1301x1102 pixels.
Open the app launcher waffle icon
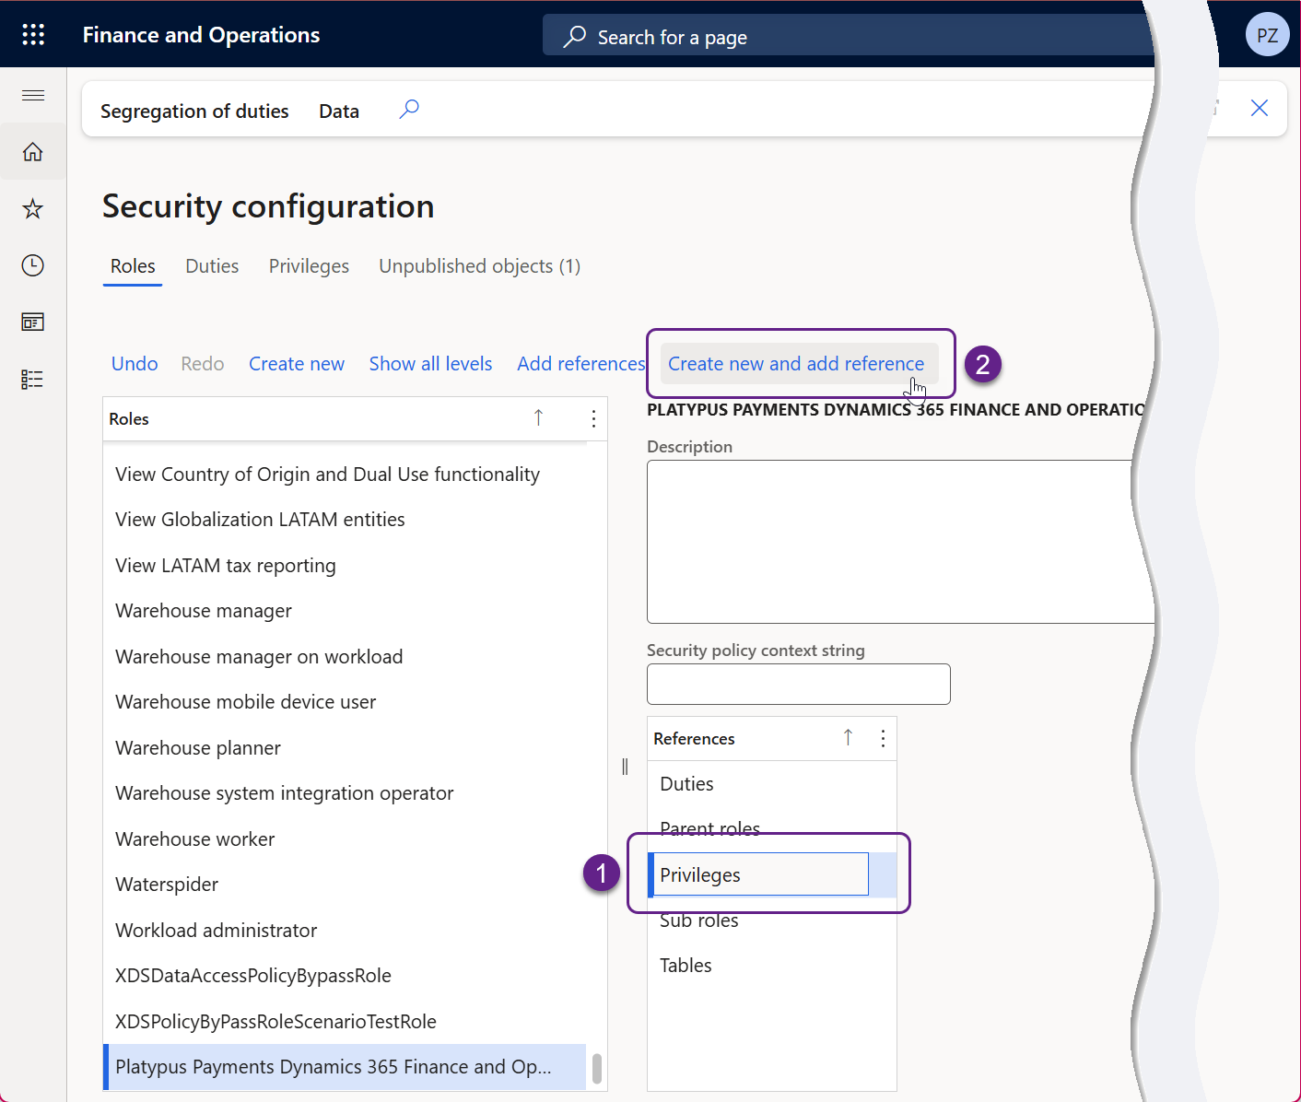pos(33,35)
